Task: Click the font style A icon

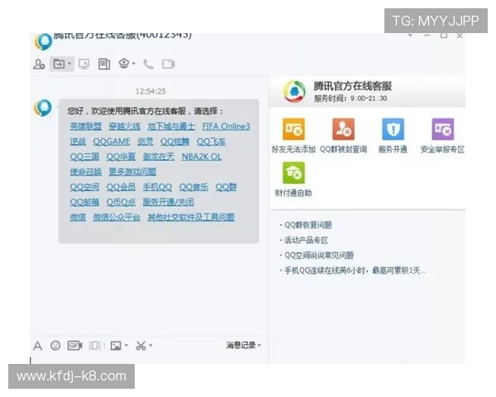Action: (x=38, y=346)
